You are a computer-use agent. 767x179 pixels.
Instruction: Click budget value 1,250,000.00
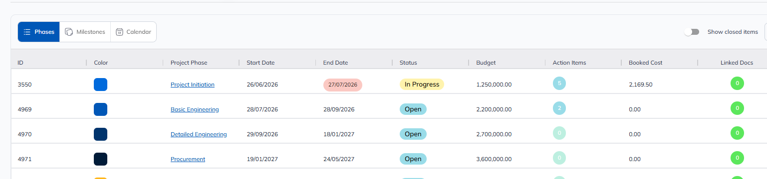pyautogui.click(x=494, y=85)
